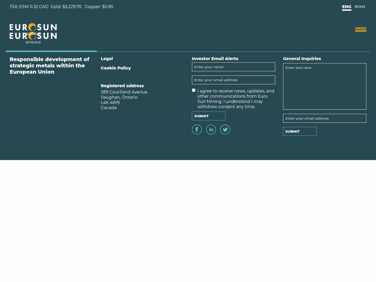This screenshot has width=376, height=282.
Task: Switch language to ROM
Action: [360, 7]
